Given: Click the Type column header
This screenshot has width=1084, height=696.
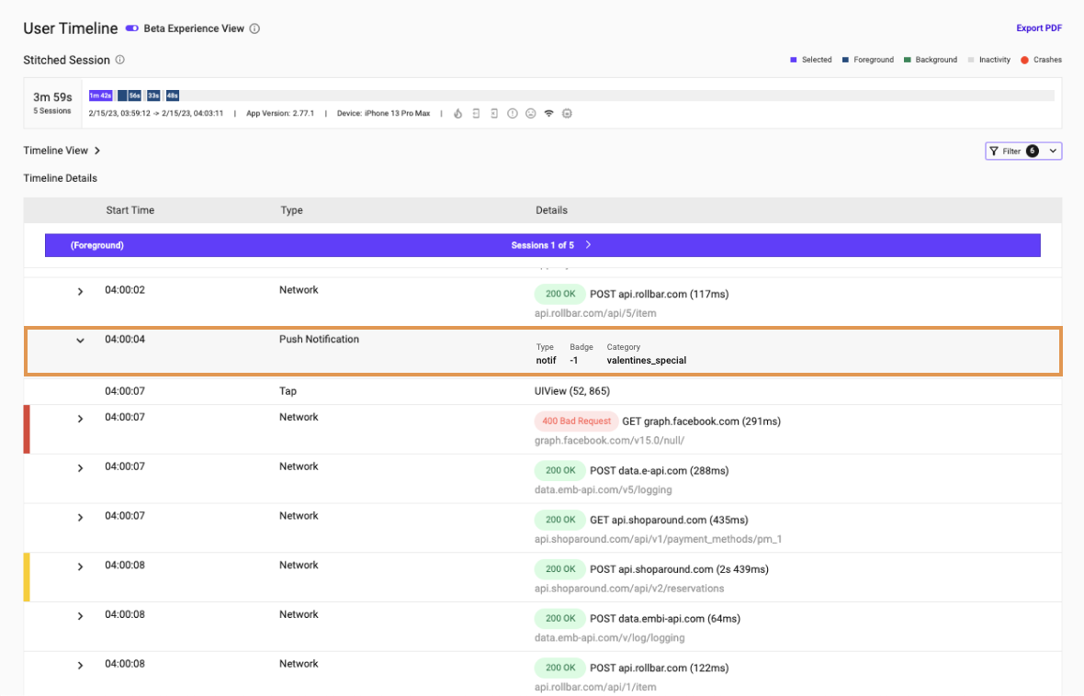Looking at the screenshot, I should [x=291, y=210].
